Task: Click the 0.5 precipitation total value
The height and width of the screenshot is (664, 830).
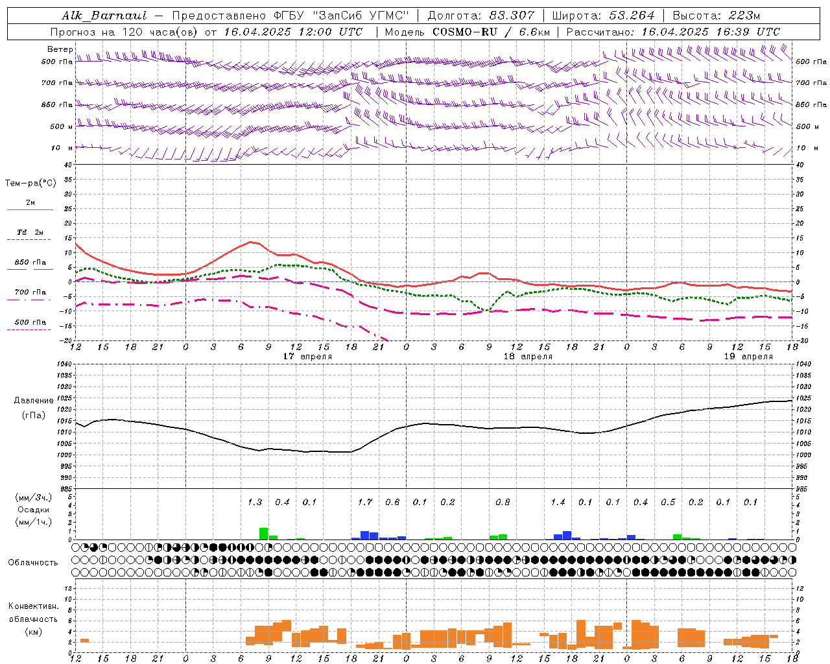Action: pos(668,503)
